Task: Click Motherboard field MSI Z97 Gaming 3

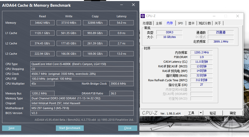Action: [x=82, y=108]
